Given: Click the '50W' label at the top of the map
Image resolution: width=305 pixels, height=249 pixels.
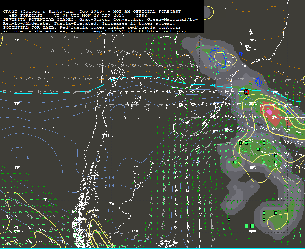Looking at the screenshot, I should point(223,8).
